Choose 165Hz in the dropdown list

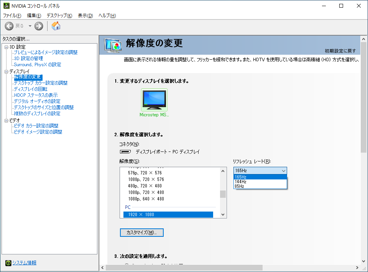pyautogui.click(x=260, y=177)
